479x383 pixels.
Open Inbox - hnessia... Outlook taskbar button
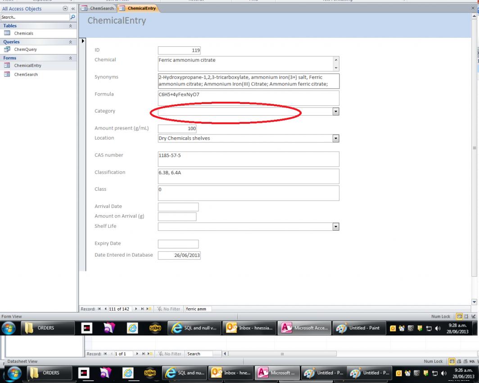(x=249, y=328)
